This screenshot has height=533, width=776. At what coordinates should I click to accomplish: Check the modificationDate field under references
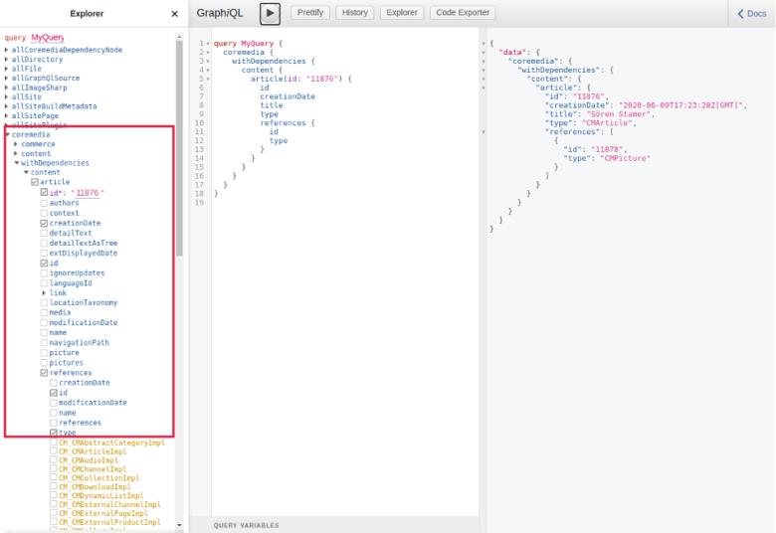point(54,403)
